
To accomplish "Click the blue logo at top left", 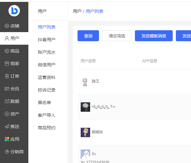I will [x=14, y=11].
